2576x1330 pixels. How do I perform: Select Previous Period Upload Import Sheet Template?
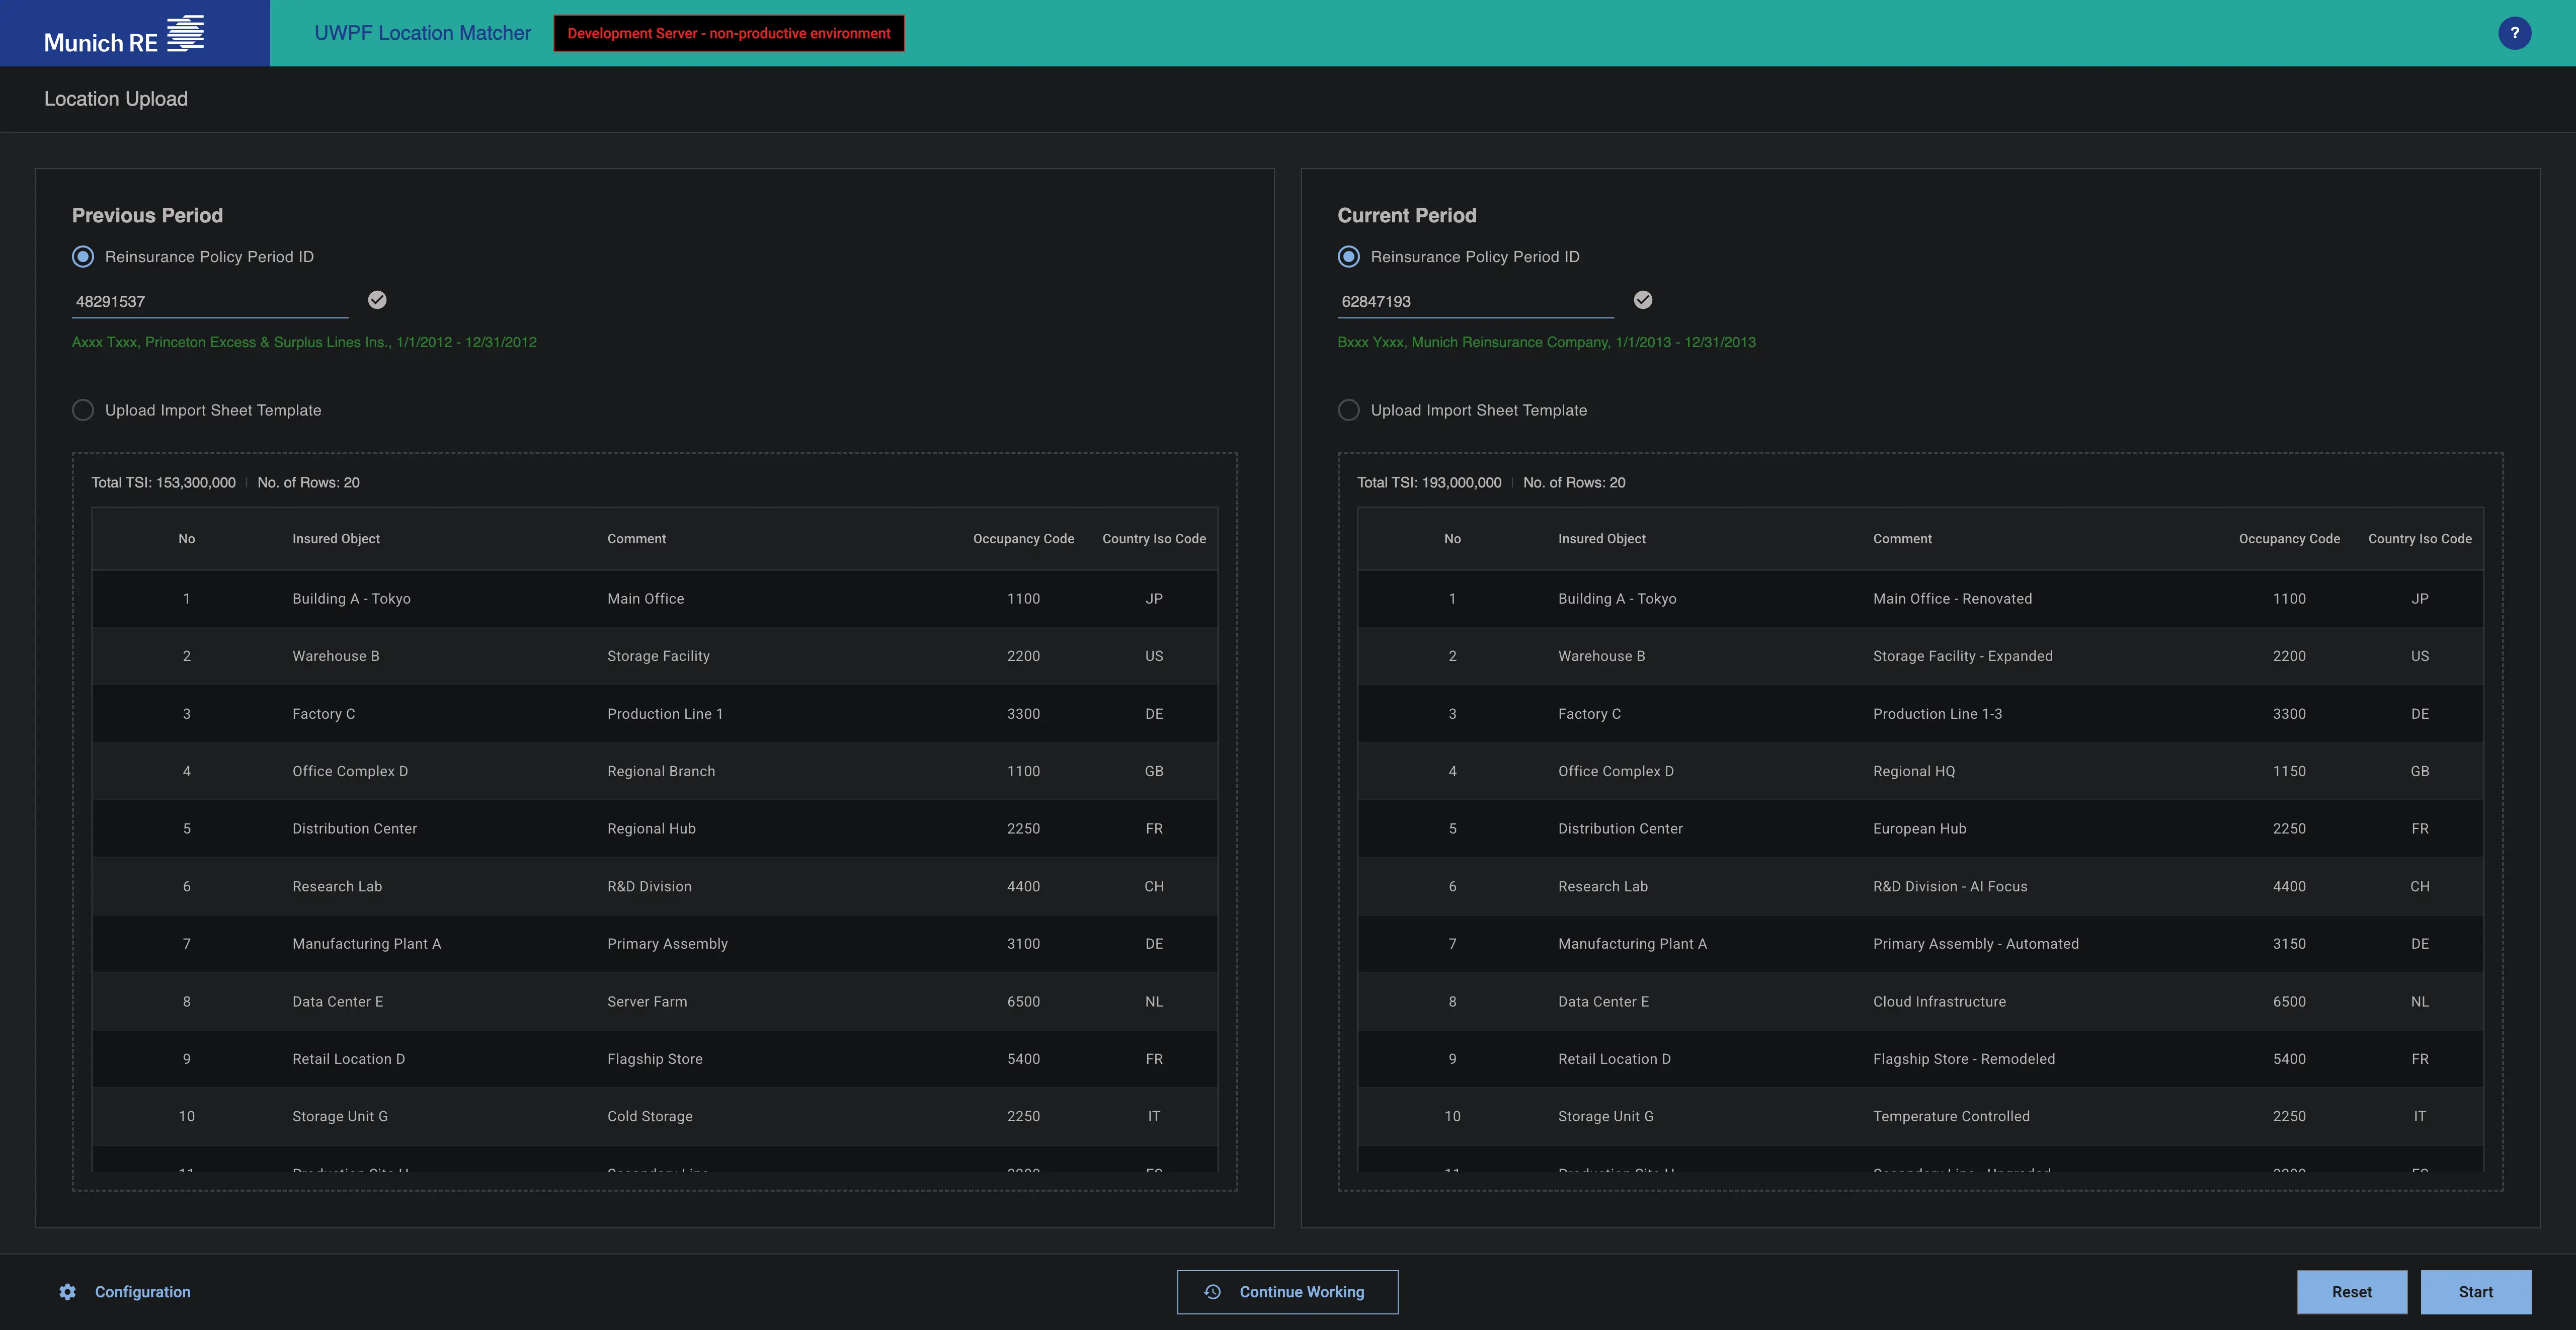(83, 410)
